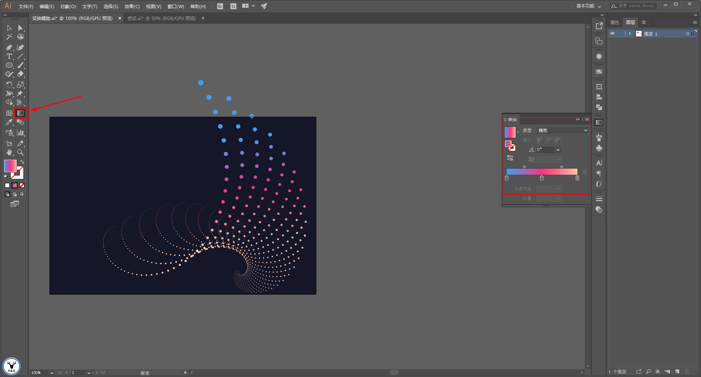701x377 pixels.
Task: Set fill mode to Gradient
Action: click(15, 186)
